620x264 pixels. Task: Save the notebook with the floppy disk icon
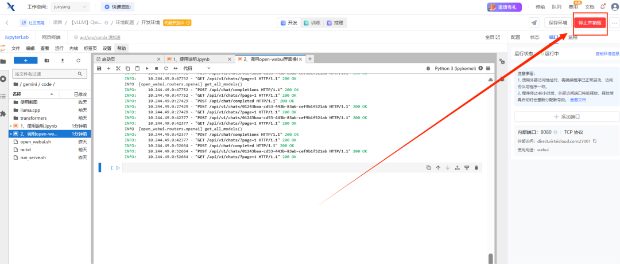(x=99, y=68)
